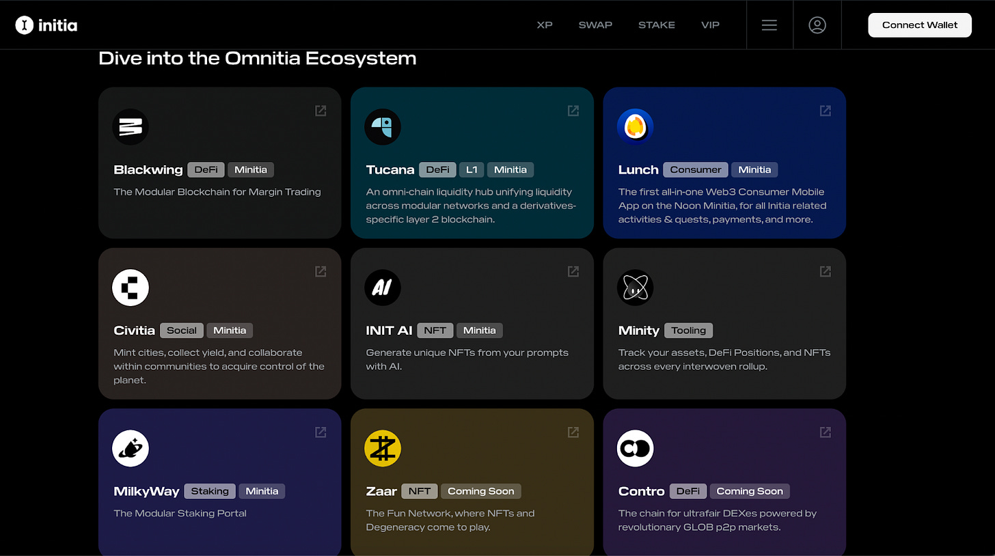Viewport: 995px width, 556px height.
Task: Open Minity external link icon
Action: click(x=826, y=271)
